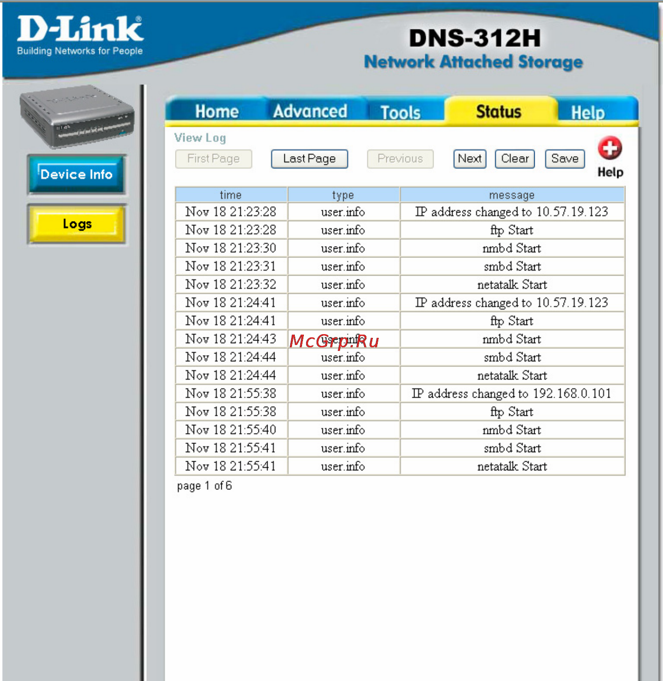Click time cell 'Nov 18 21:24:43'
Screen dimensions: 663x681
[231, 339]
